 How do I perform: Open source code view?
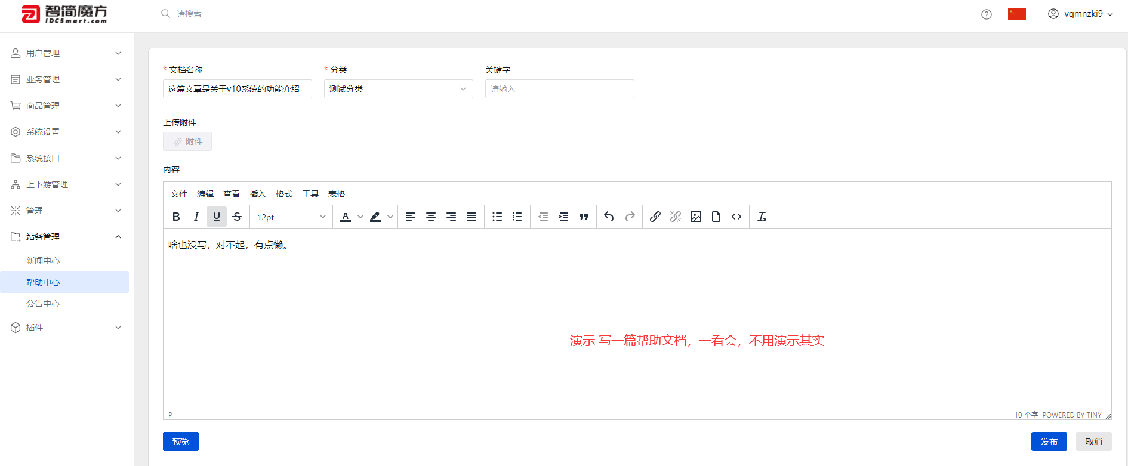coord(736,217)
